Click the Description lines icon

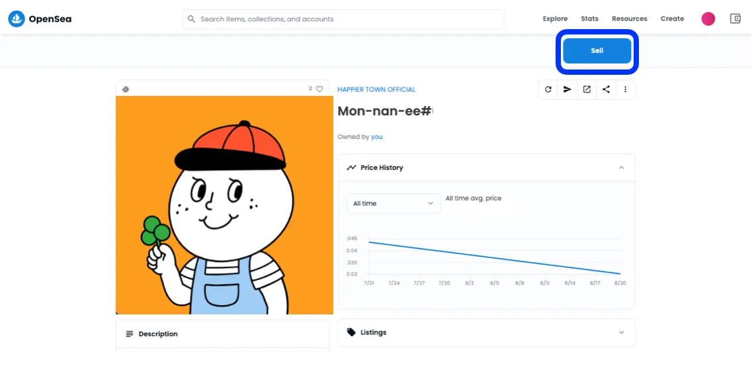click(129, 334)
